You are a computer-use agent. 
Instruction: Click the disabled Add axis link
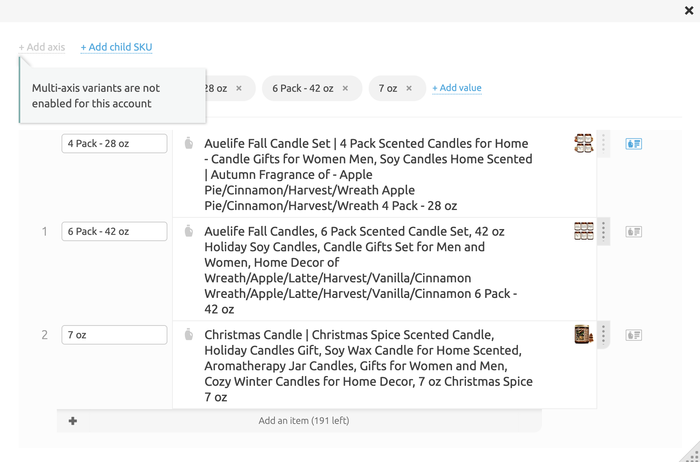coord(42,47)
